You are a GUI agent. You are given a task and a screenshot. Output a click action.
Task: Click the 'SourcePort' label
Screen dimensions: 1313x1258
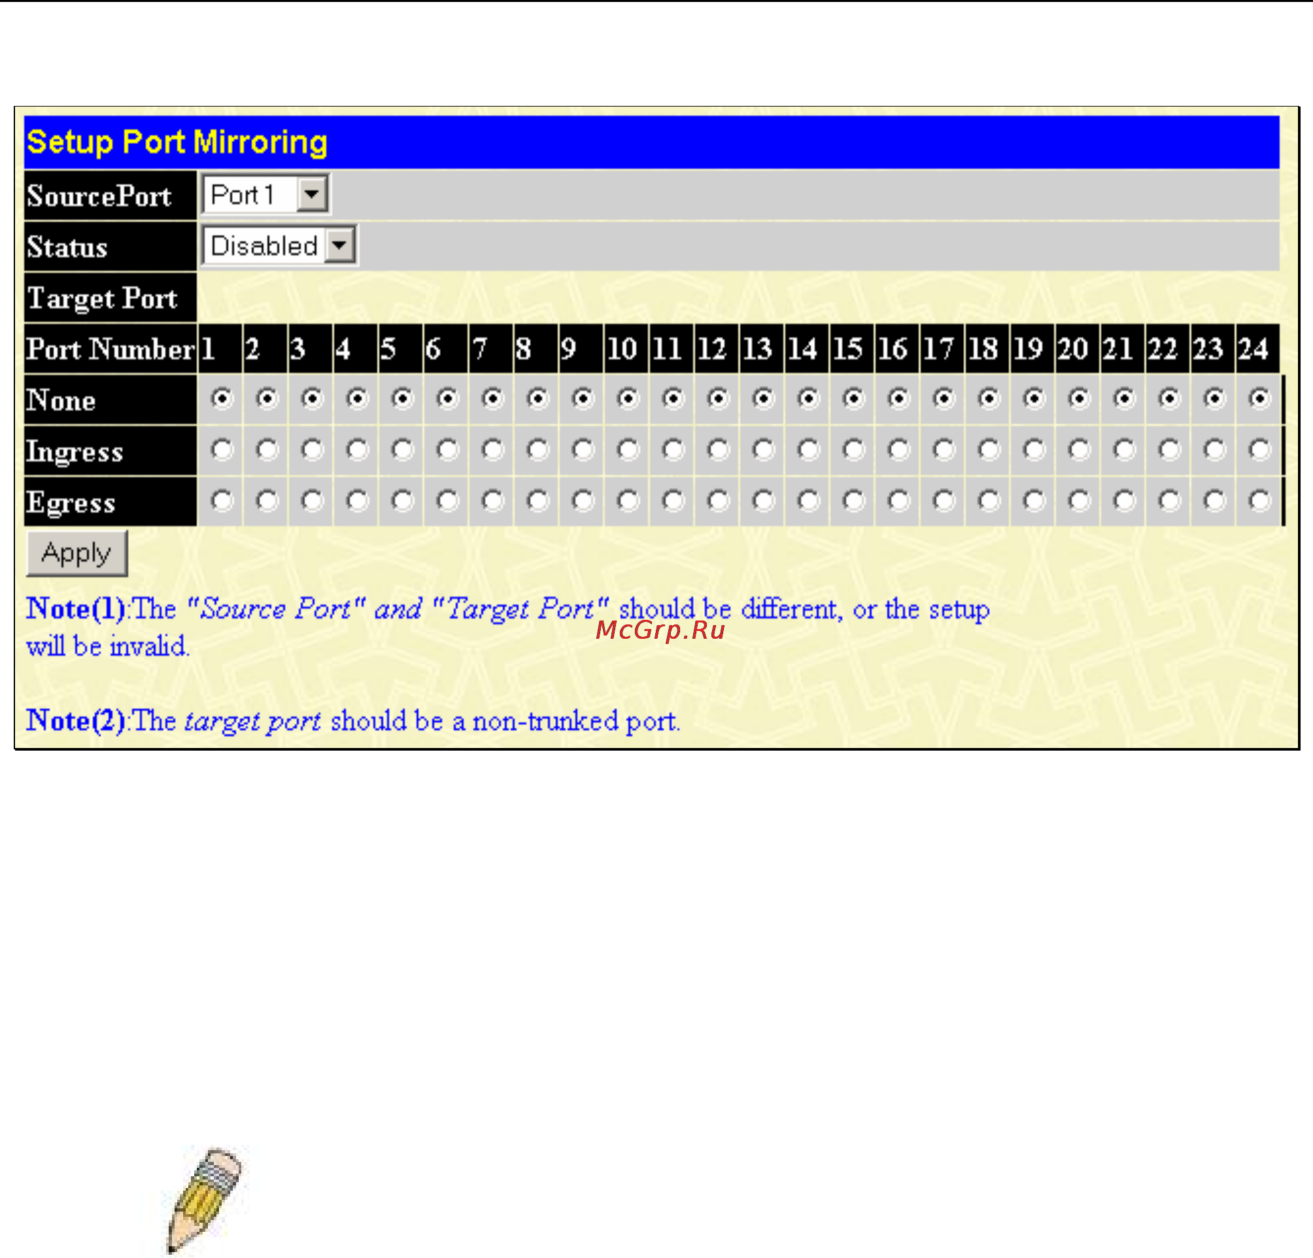pos(99,195)
